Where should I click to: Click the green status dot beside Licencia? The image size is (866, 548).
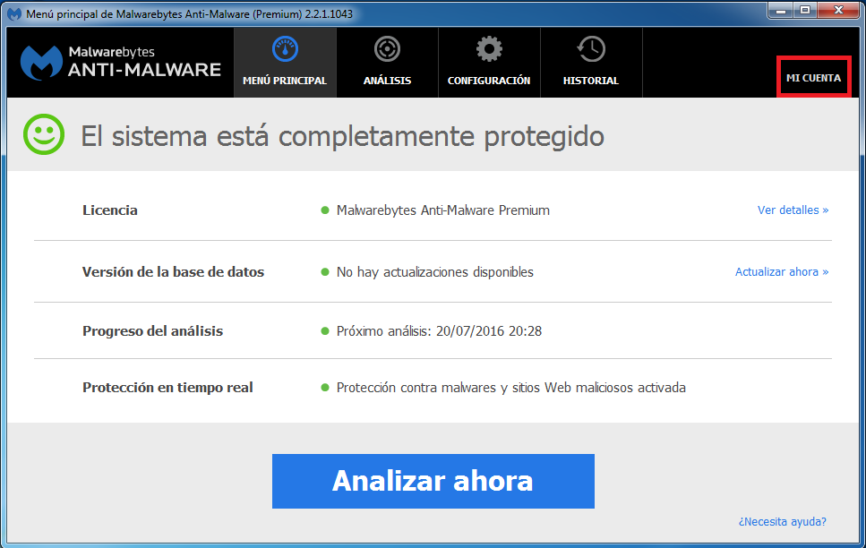point(325,210)
